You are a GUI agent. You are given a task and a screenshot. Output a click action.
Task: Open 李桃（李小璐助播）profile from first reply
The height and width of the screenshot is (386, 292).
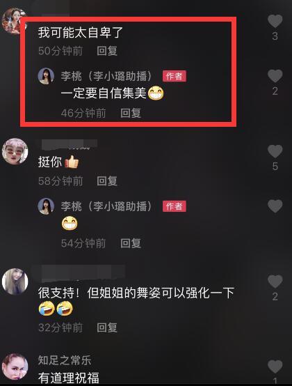coord(107,76)
